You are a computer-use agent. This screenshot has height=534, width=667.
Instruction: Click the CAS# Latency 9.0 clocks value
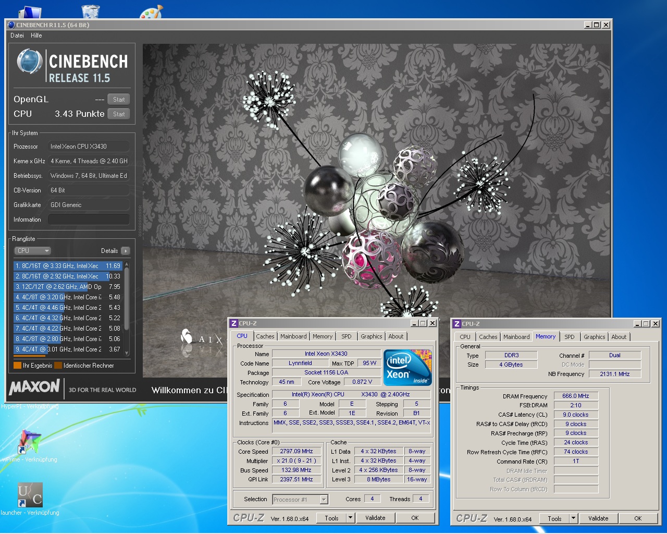click(x=576, y=415)
